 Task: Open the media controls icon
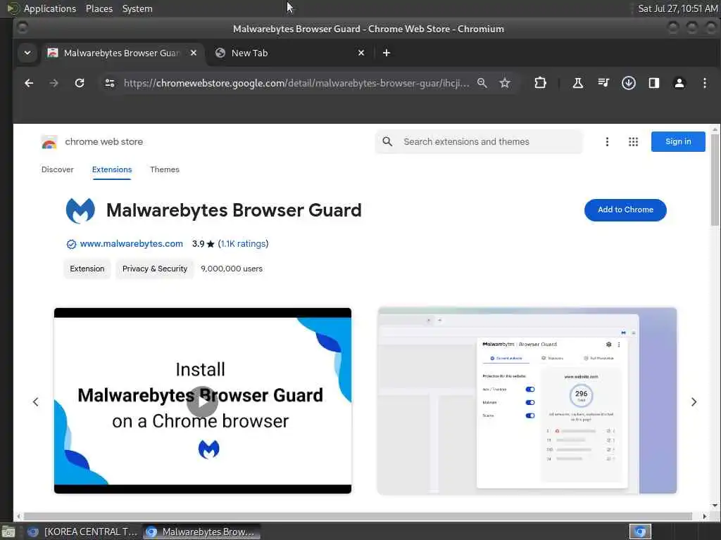(x=603, y=83)
